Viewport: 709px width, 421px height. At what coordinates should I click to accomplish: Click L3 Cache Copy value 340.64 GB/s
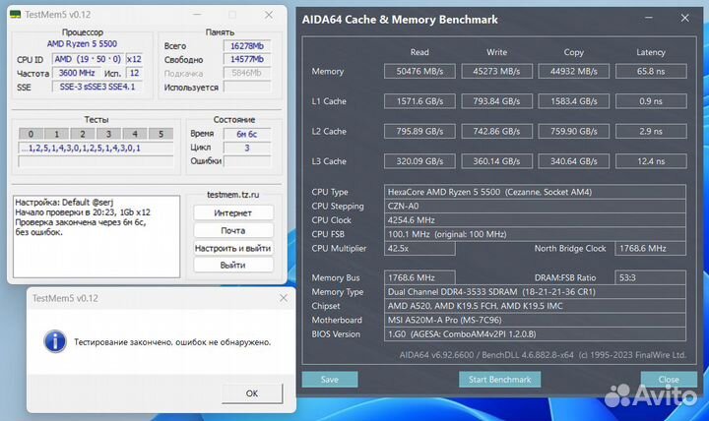574,161
